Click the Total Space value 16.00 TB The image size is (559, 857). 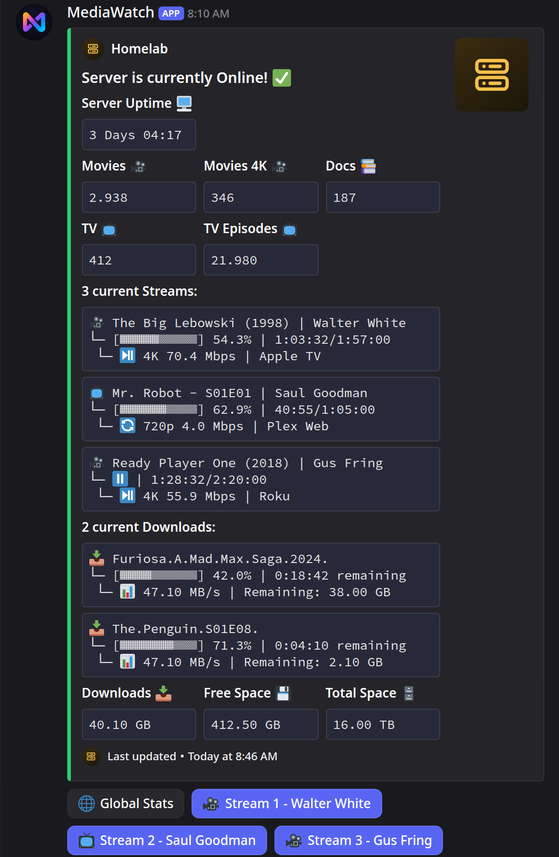pos(364,725)
